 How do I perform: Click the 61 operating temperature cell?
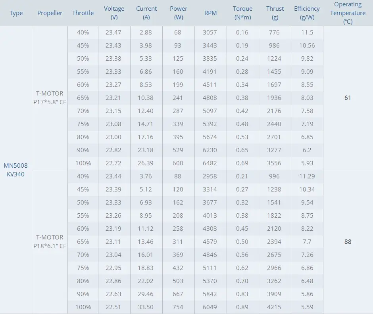348,98
